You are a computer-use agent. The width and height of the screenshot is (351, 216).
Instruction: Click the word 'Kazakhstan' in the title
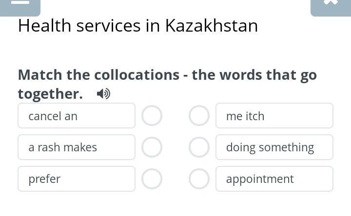212,26
